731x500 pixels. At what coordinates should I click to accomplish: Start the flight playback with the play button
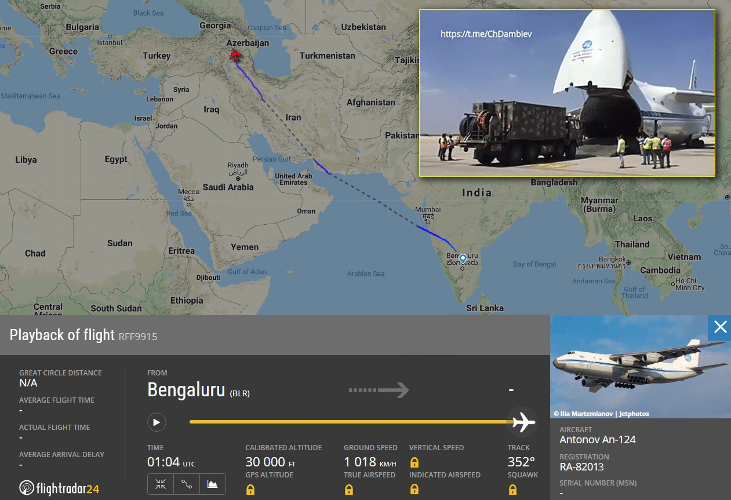click(157, 422)
